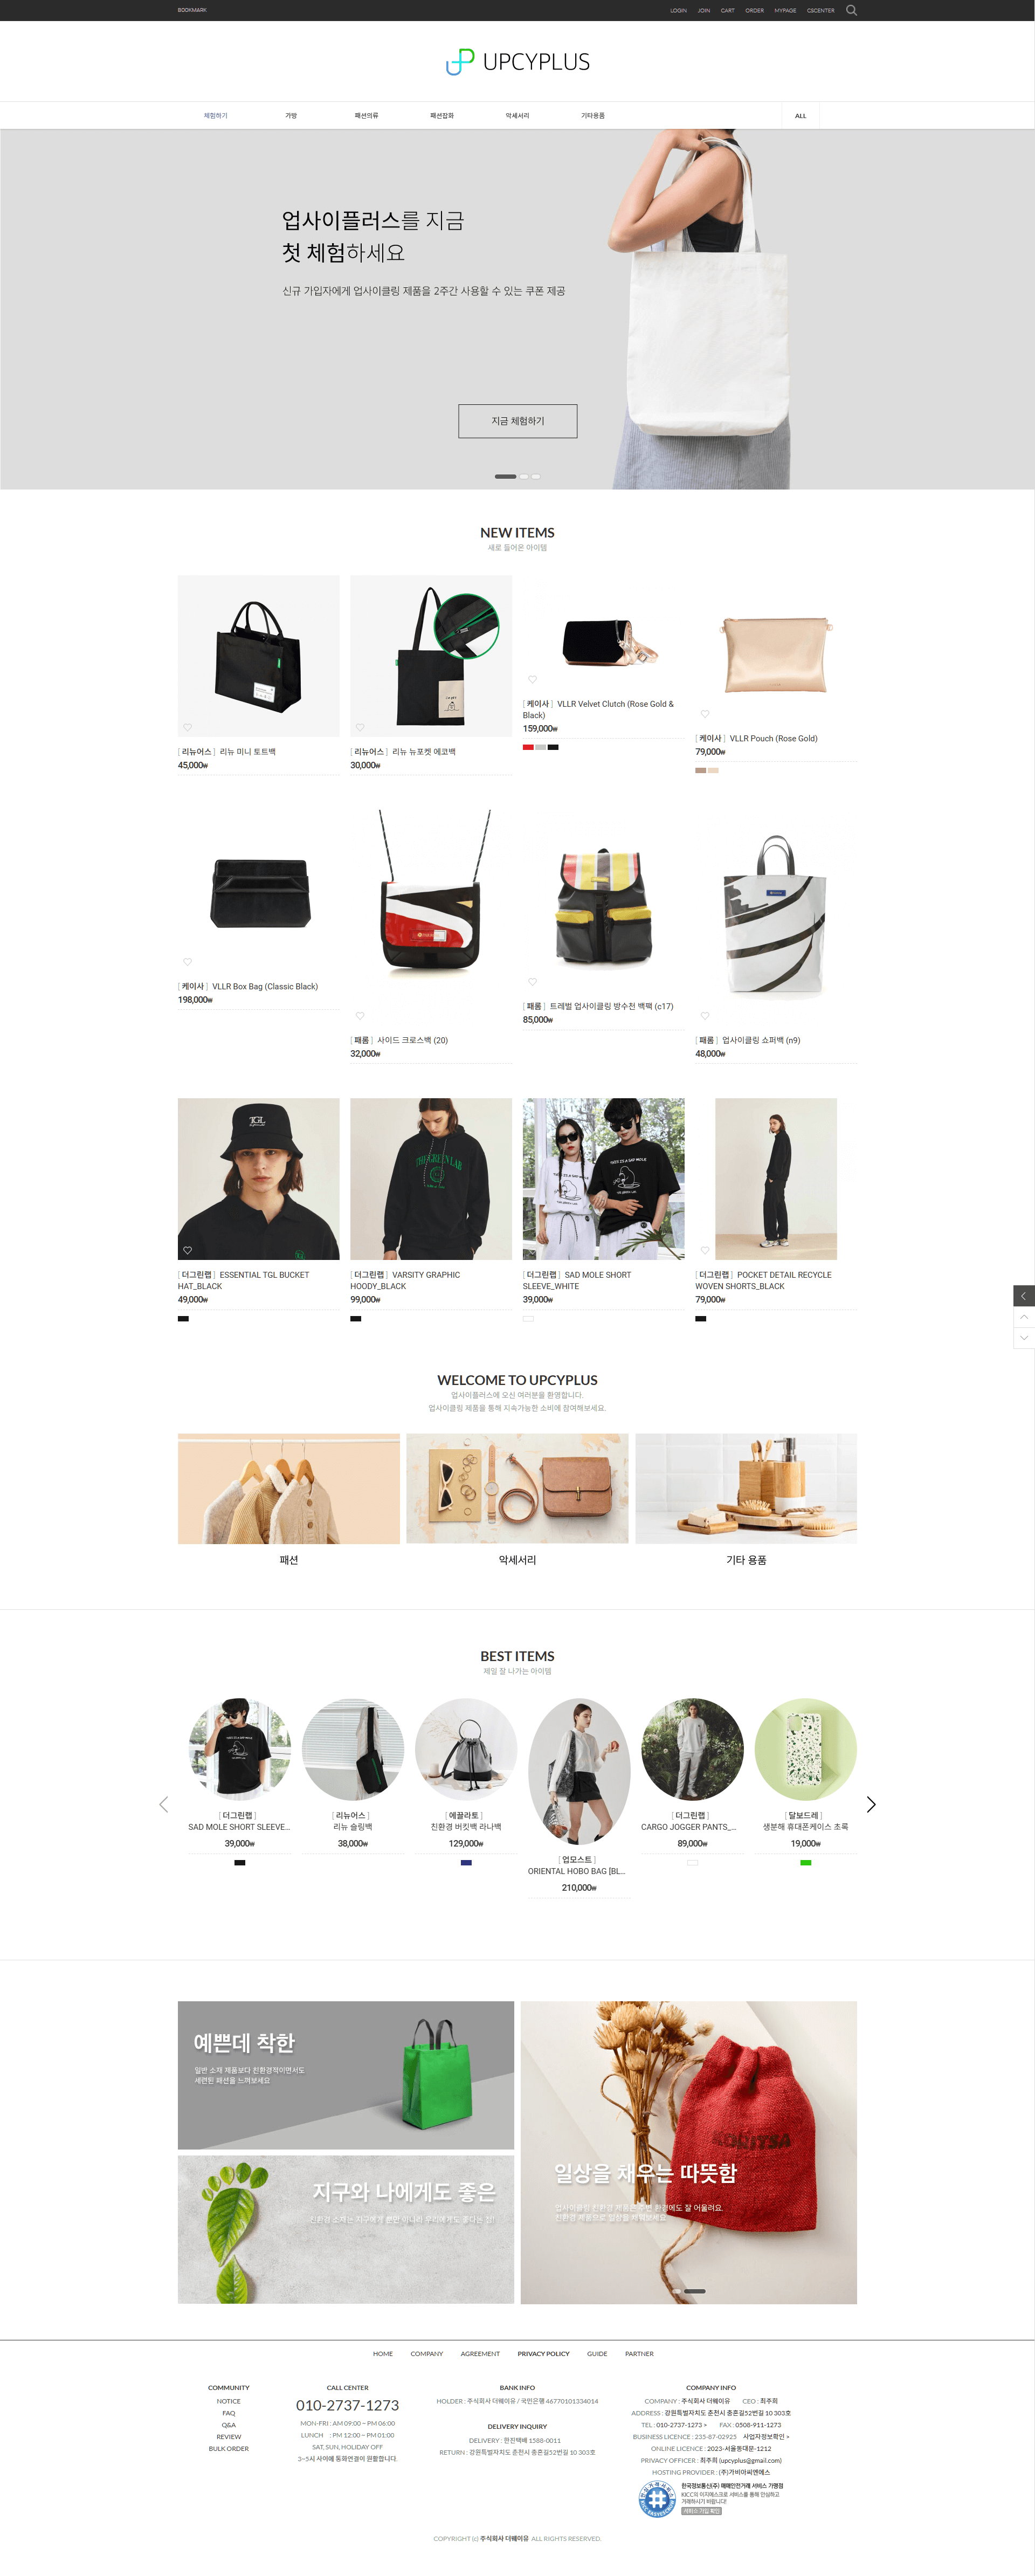Select red swatch under VLLR Velvet Clutch
The width and height of the screenshot is (1035, 2576).
click(528, 747)
